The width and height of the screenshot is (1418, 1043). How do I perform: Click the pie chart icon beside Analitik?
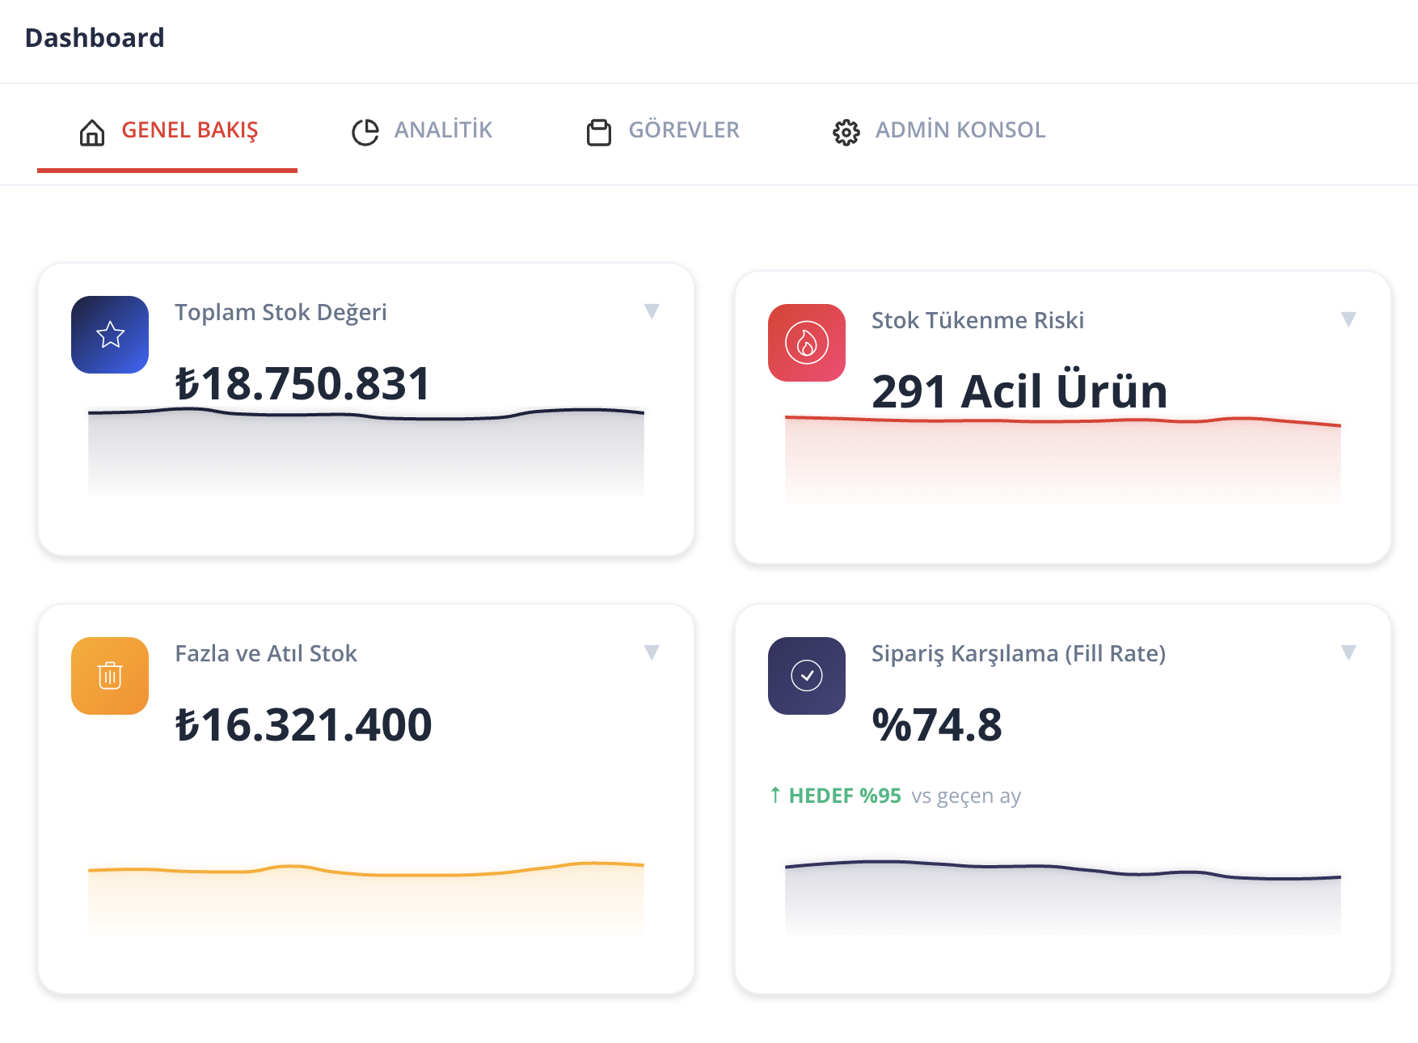coord(365,132)
